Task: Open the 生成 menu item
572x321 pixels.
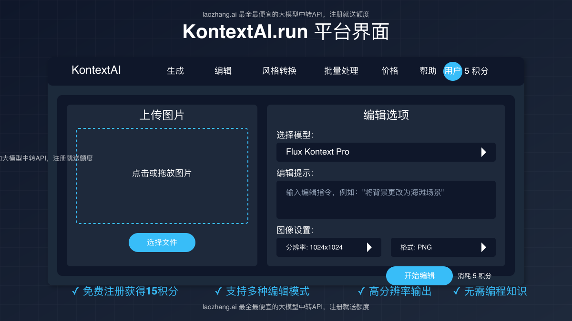Action: (175, 71)
